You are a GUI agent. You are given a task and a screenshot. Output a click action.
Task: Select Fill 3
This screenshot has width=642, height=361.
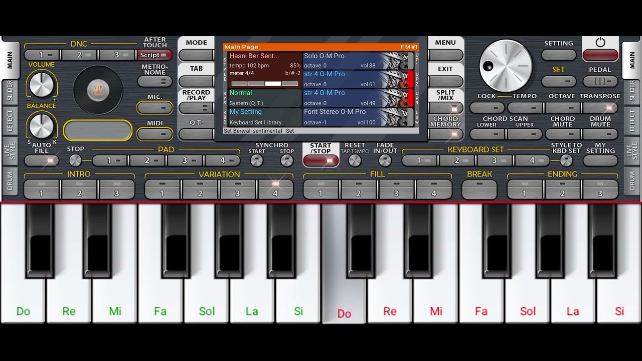click(396, 190)
